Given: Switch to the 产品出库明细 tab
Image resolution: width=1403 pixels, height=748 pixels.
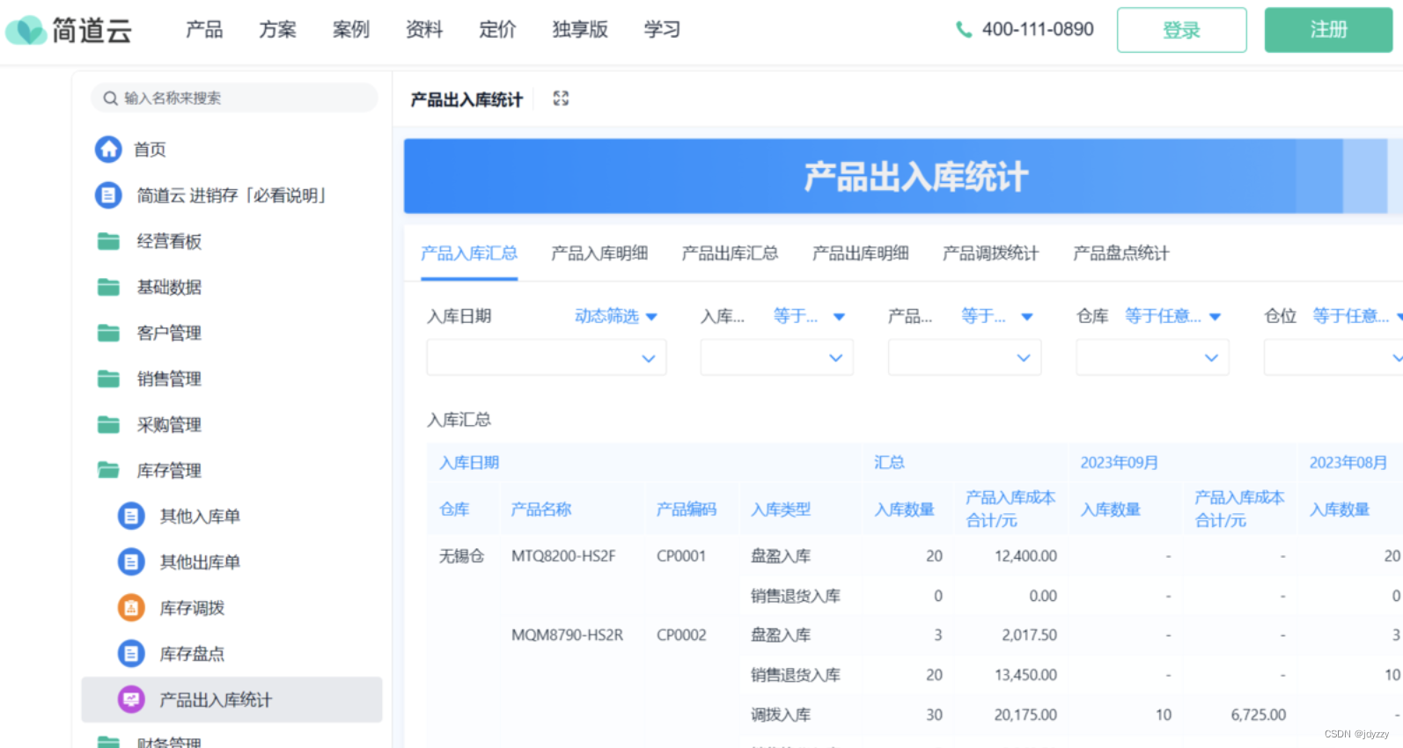Looking at the screenshot, I should point(860,253).
